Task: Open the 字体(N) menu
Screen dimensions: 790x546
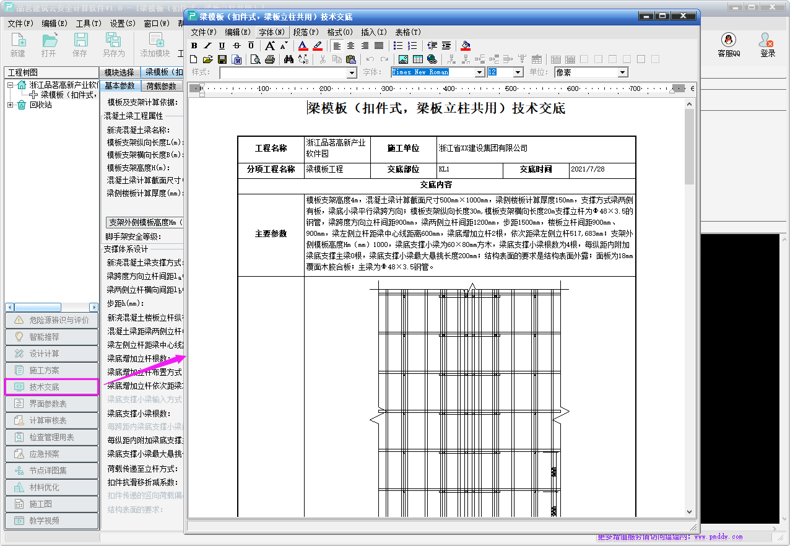Action: [272, 32]
